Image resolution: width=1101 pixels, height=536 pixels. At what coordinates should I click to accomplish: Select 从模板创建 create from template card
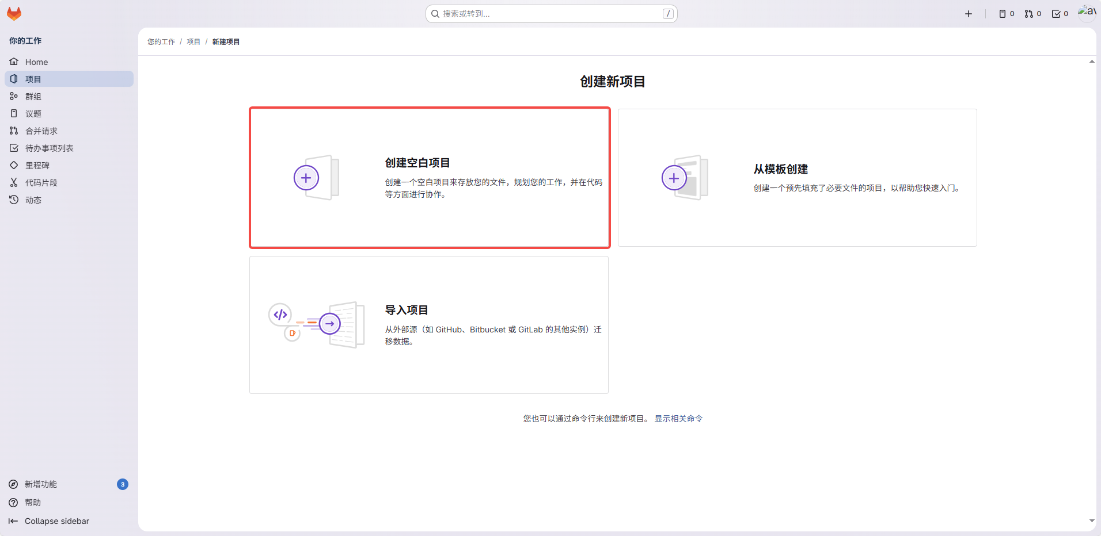click(797, 178)
